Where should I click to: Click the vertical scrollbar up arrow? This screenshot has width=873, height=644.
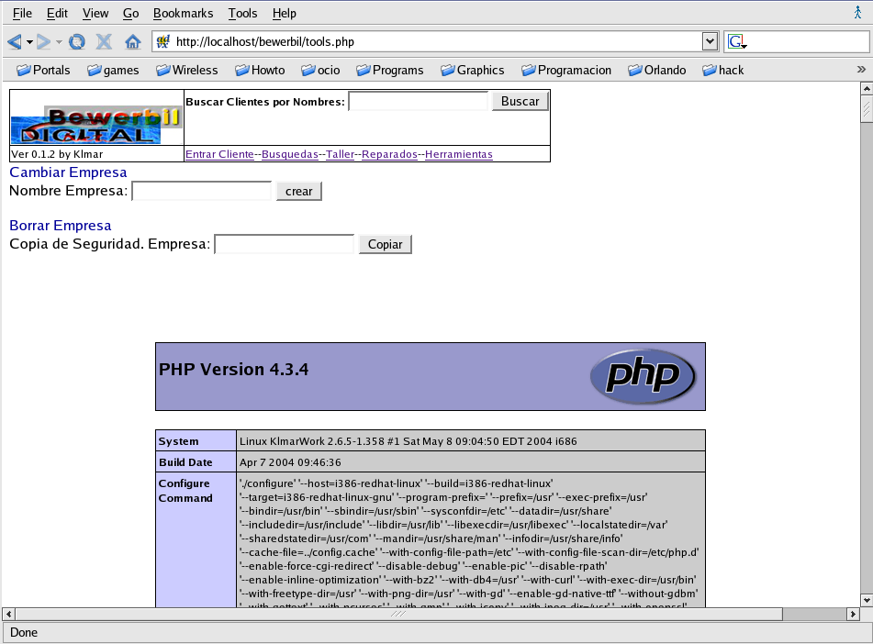(x=867, y=88)
